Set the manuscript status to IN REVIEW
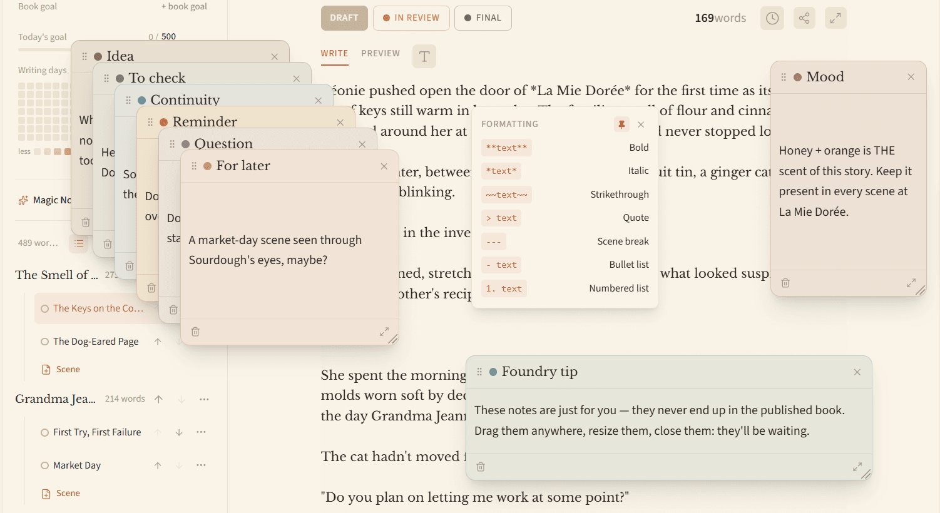 click(411, 18)
